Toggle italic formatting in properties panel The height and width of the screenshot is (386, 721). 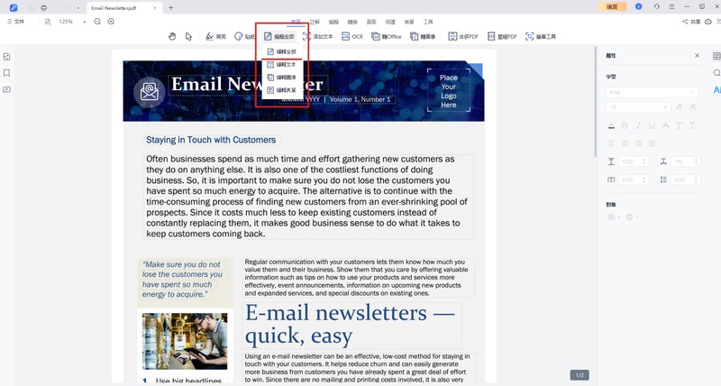pos(637,125)
